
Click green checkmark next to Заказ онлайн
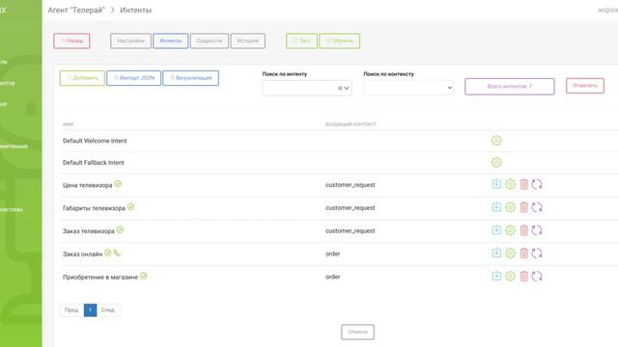pos(107,253)
